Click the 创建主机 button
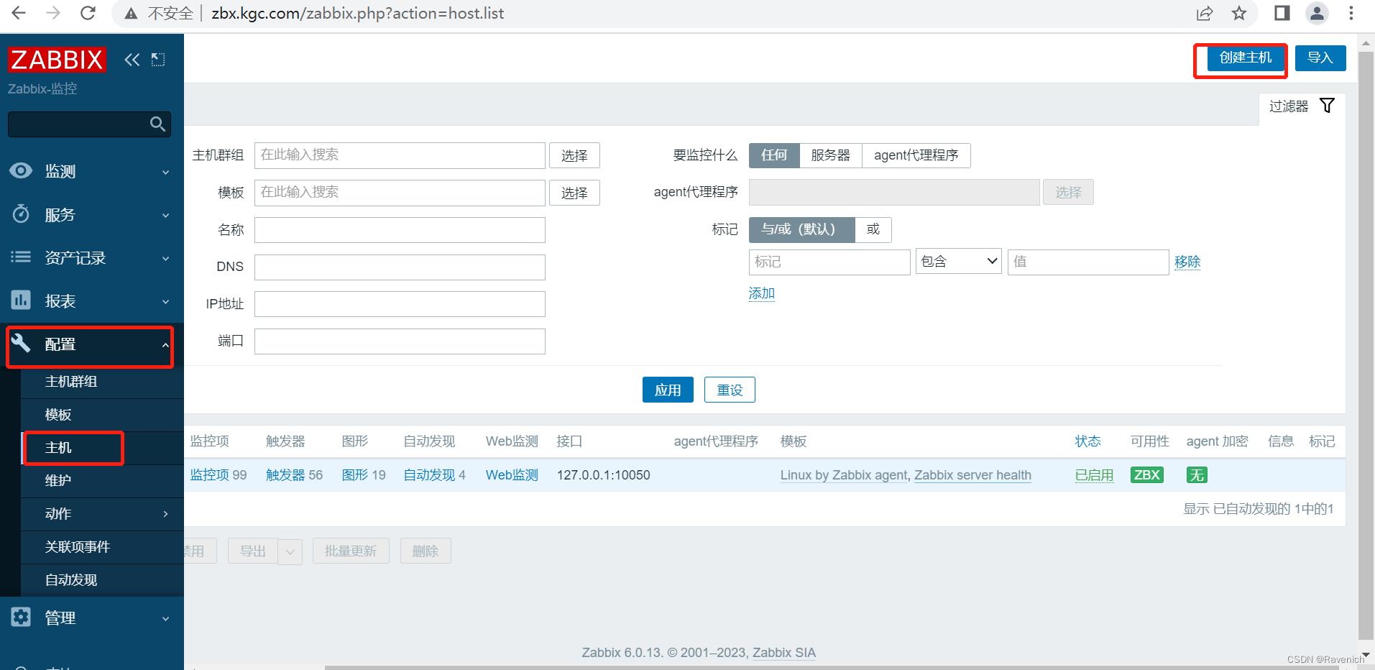Viewport: 1375px width, 670px height. (x=1246, y=58)
